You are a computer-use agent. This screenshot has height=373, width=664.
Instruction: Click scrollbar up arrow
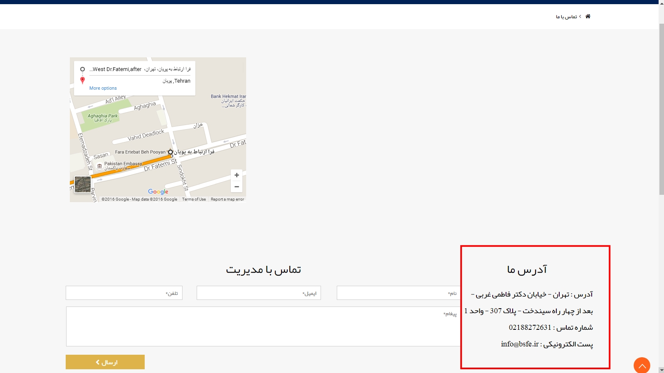[x=662, y=2]
